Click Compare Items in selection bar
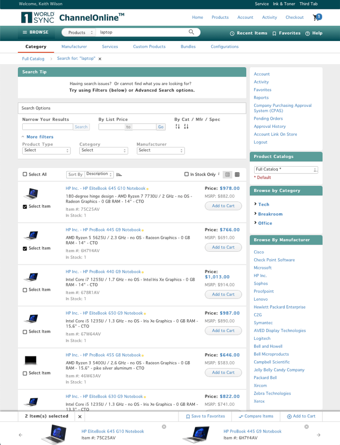Screen dimensions: 340x445 click(256, 416)
